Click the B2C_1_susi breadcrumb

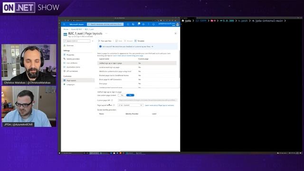pos(89,29)
